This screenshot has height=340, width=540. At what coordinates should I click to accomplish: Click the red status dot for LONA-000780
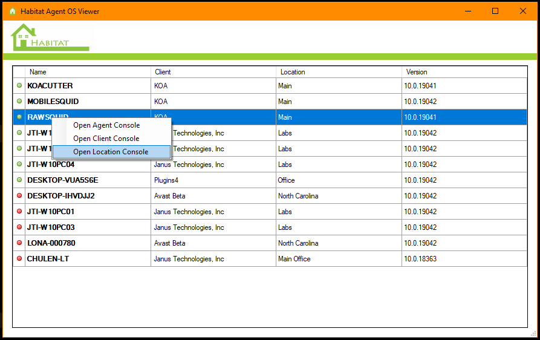(19, 243)
